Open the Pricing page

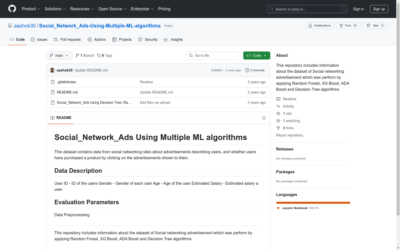click(x=164, y=9)
